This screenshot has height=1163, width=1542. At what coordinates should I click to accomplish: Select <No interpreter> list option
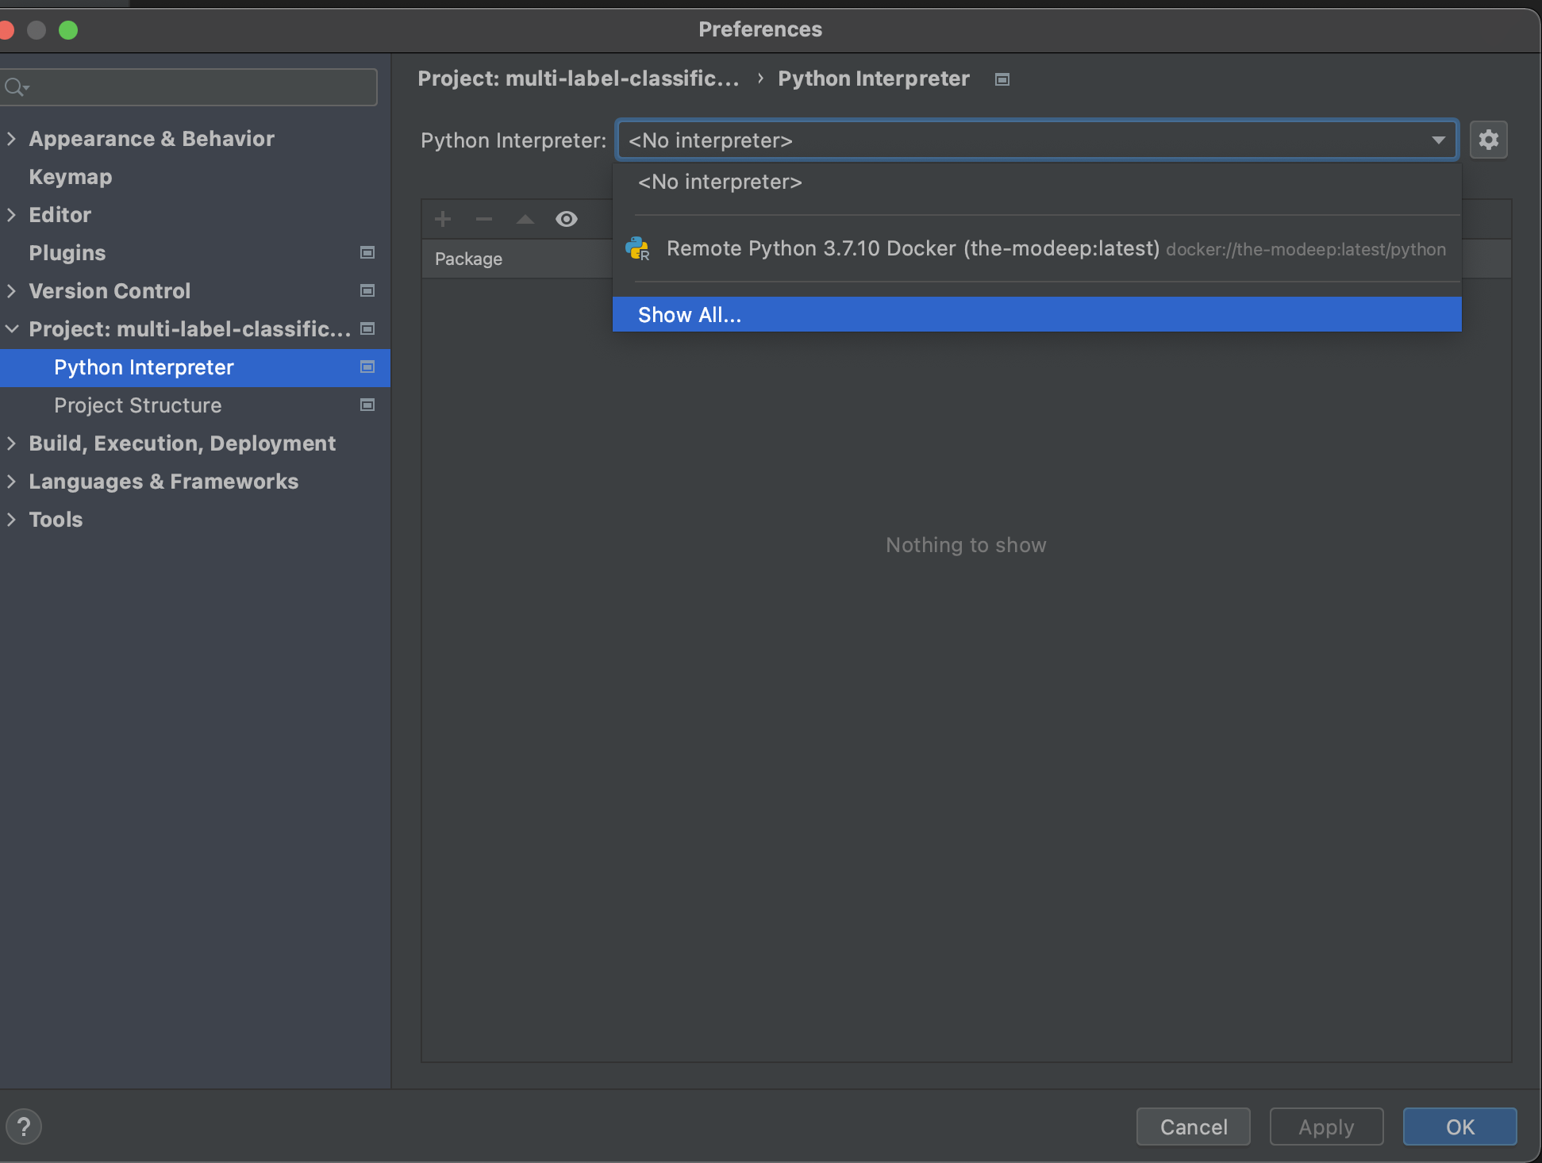click(720, 182)
